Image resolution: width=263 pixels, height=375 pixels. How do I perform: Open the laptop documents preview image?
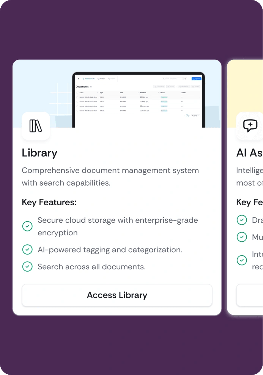139,100
